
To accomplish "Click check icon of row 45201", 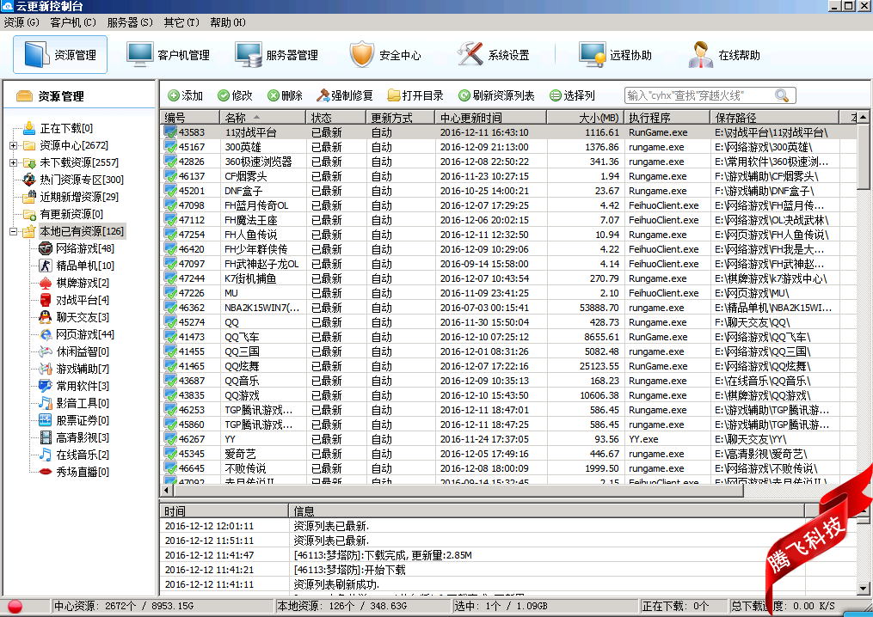I will tap(169, 190).
